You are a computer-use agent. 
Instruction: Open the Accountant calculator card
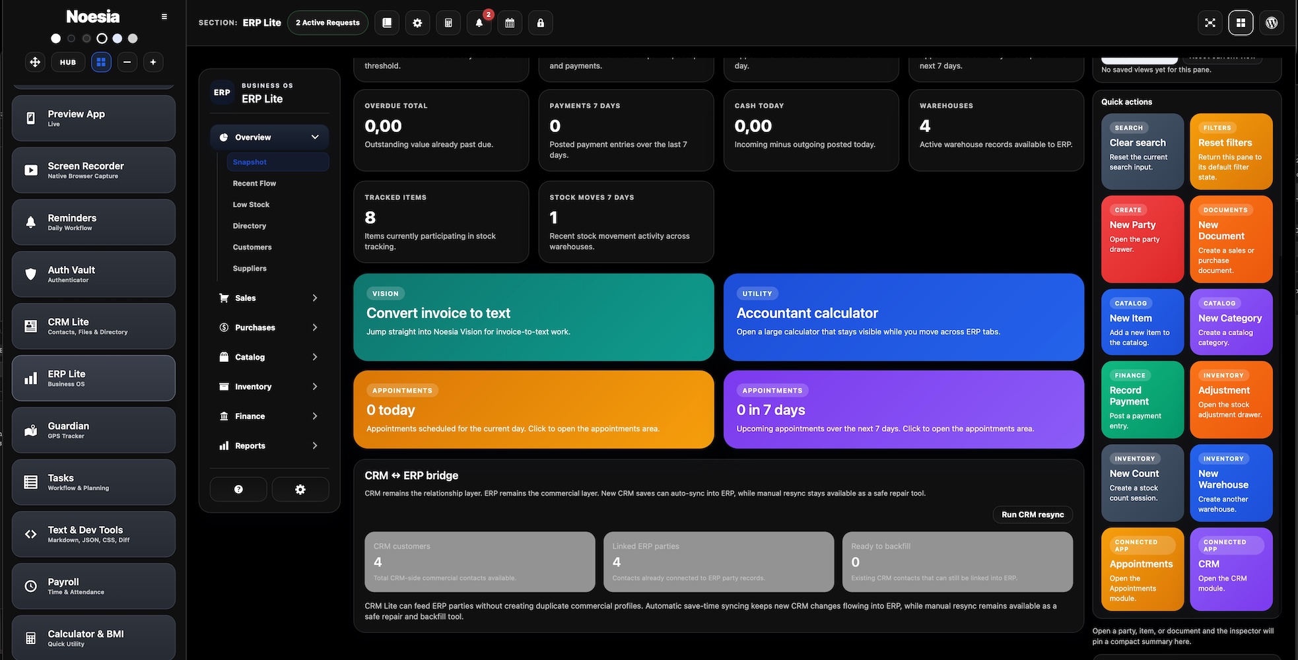[903, 317]
